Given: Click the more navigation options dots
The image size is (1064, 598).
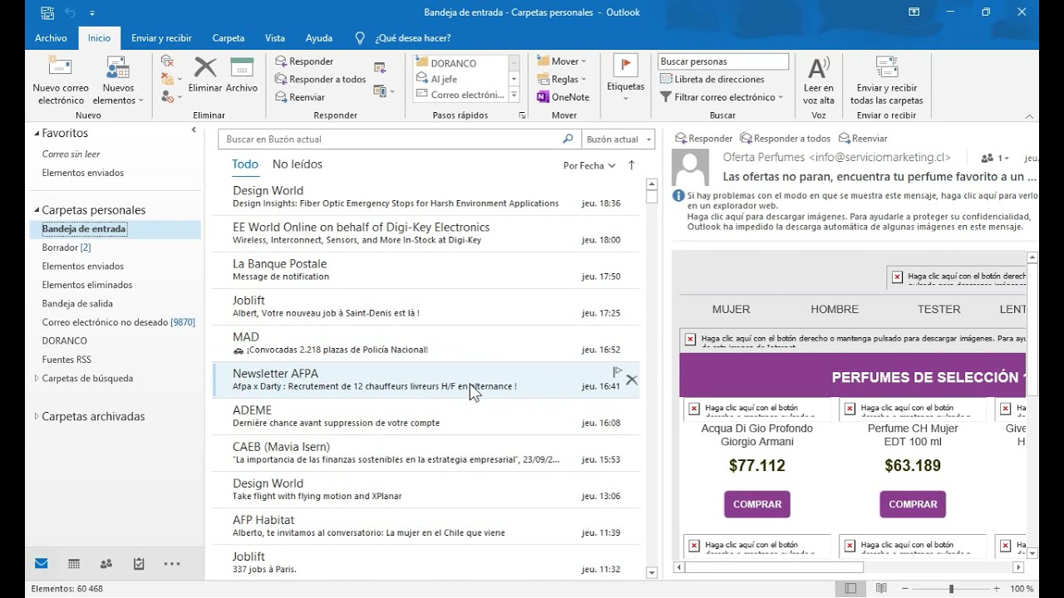Looking at the screenshot, I should pyautogui.click(x=172, y=564).
